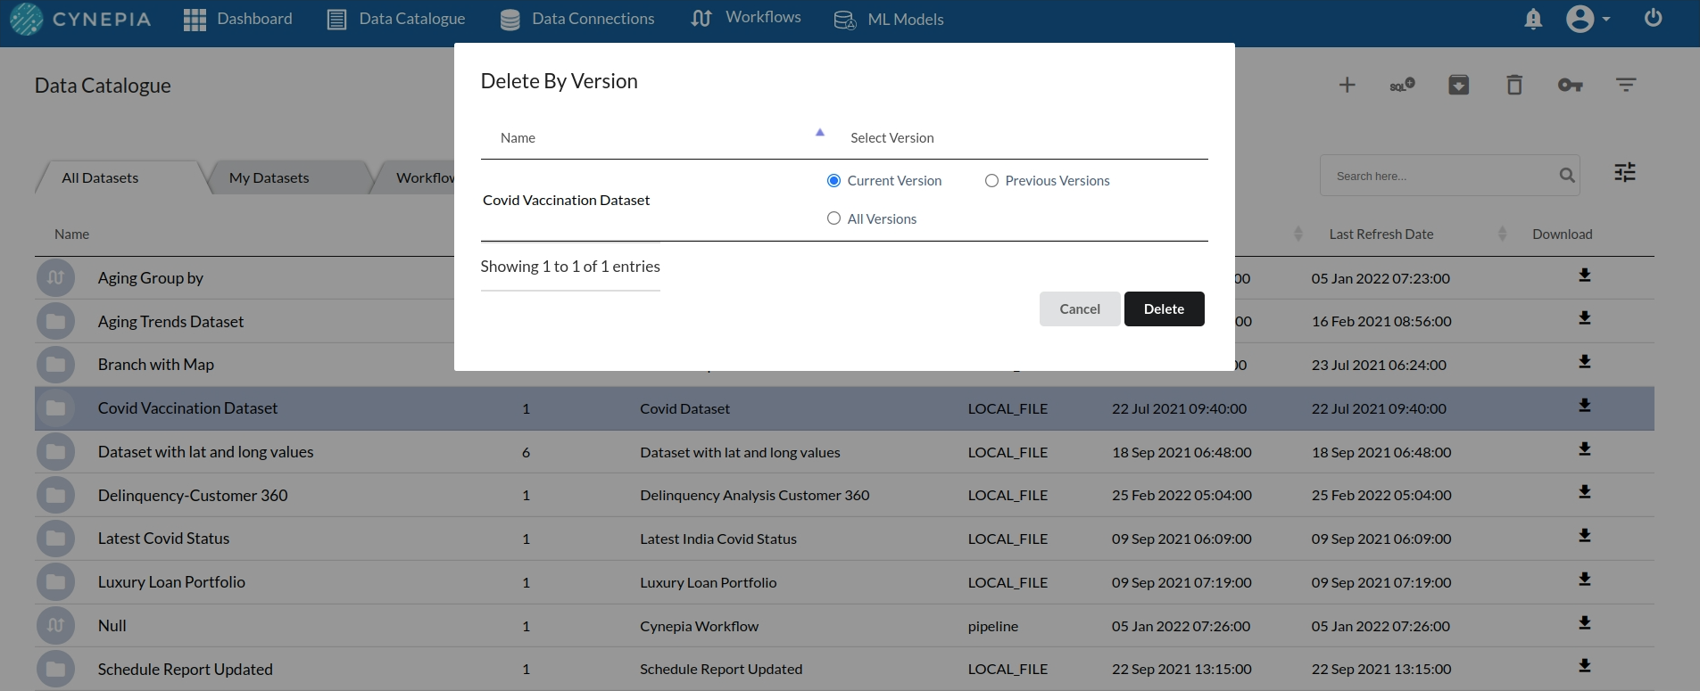The width and height of the screenshot is (1700, 691).
Task: Download the Null workflow dataset
Action: [1584, 623]
